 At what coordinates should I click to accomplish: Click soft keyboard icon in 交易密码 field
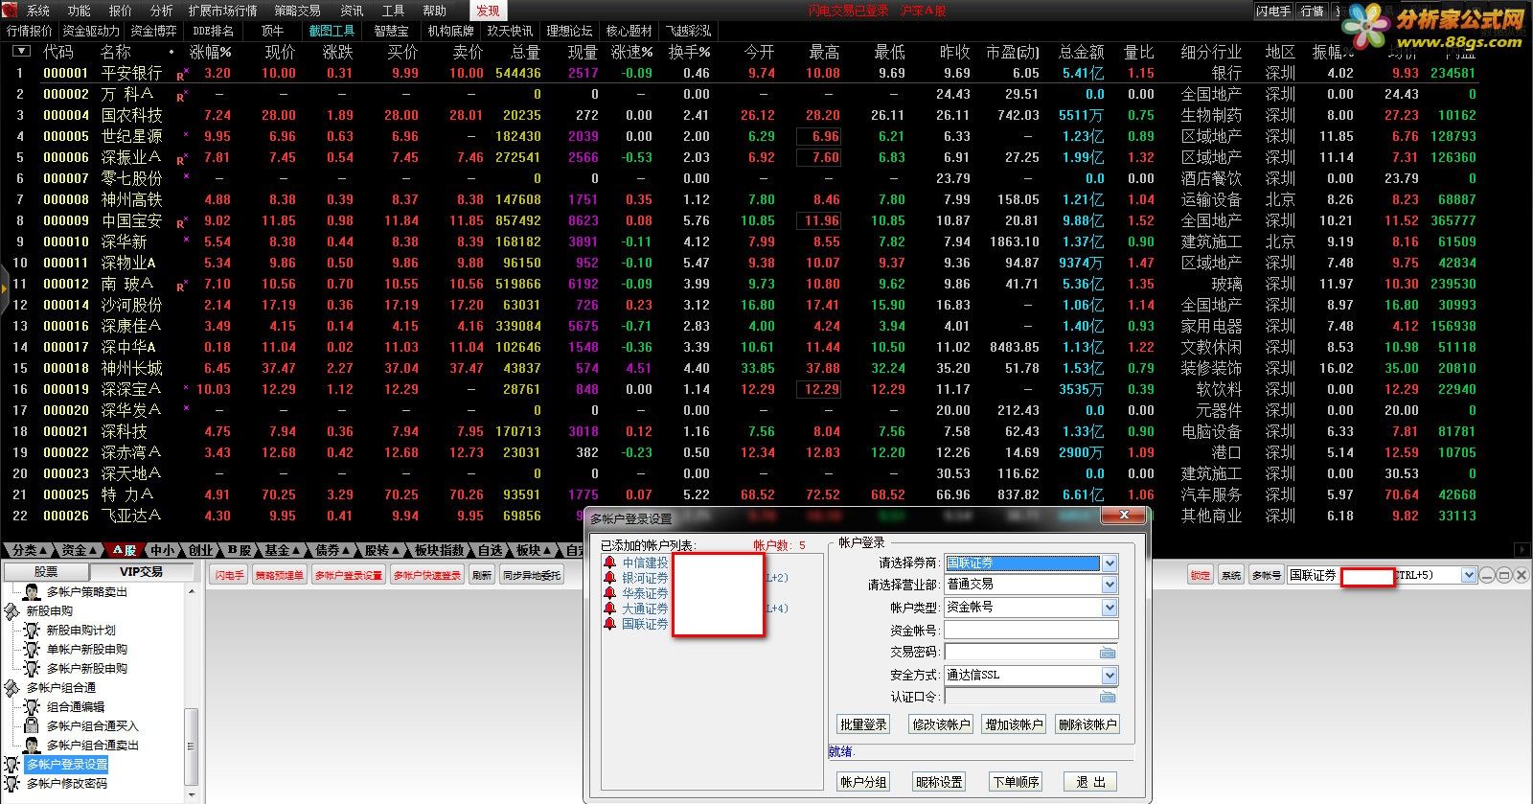pyautogui.click(x=1108, y=653)
